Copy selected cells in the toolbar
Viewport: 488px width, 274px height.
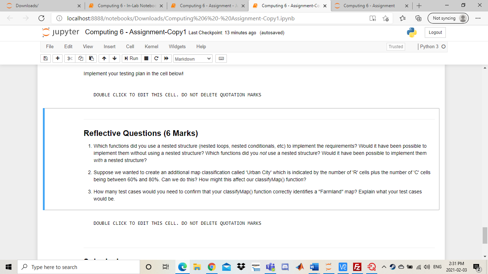point(81,59)
